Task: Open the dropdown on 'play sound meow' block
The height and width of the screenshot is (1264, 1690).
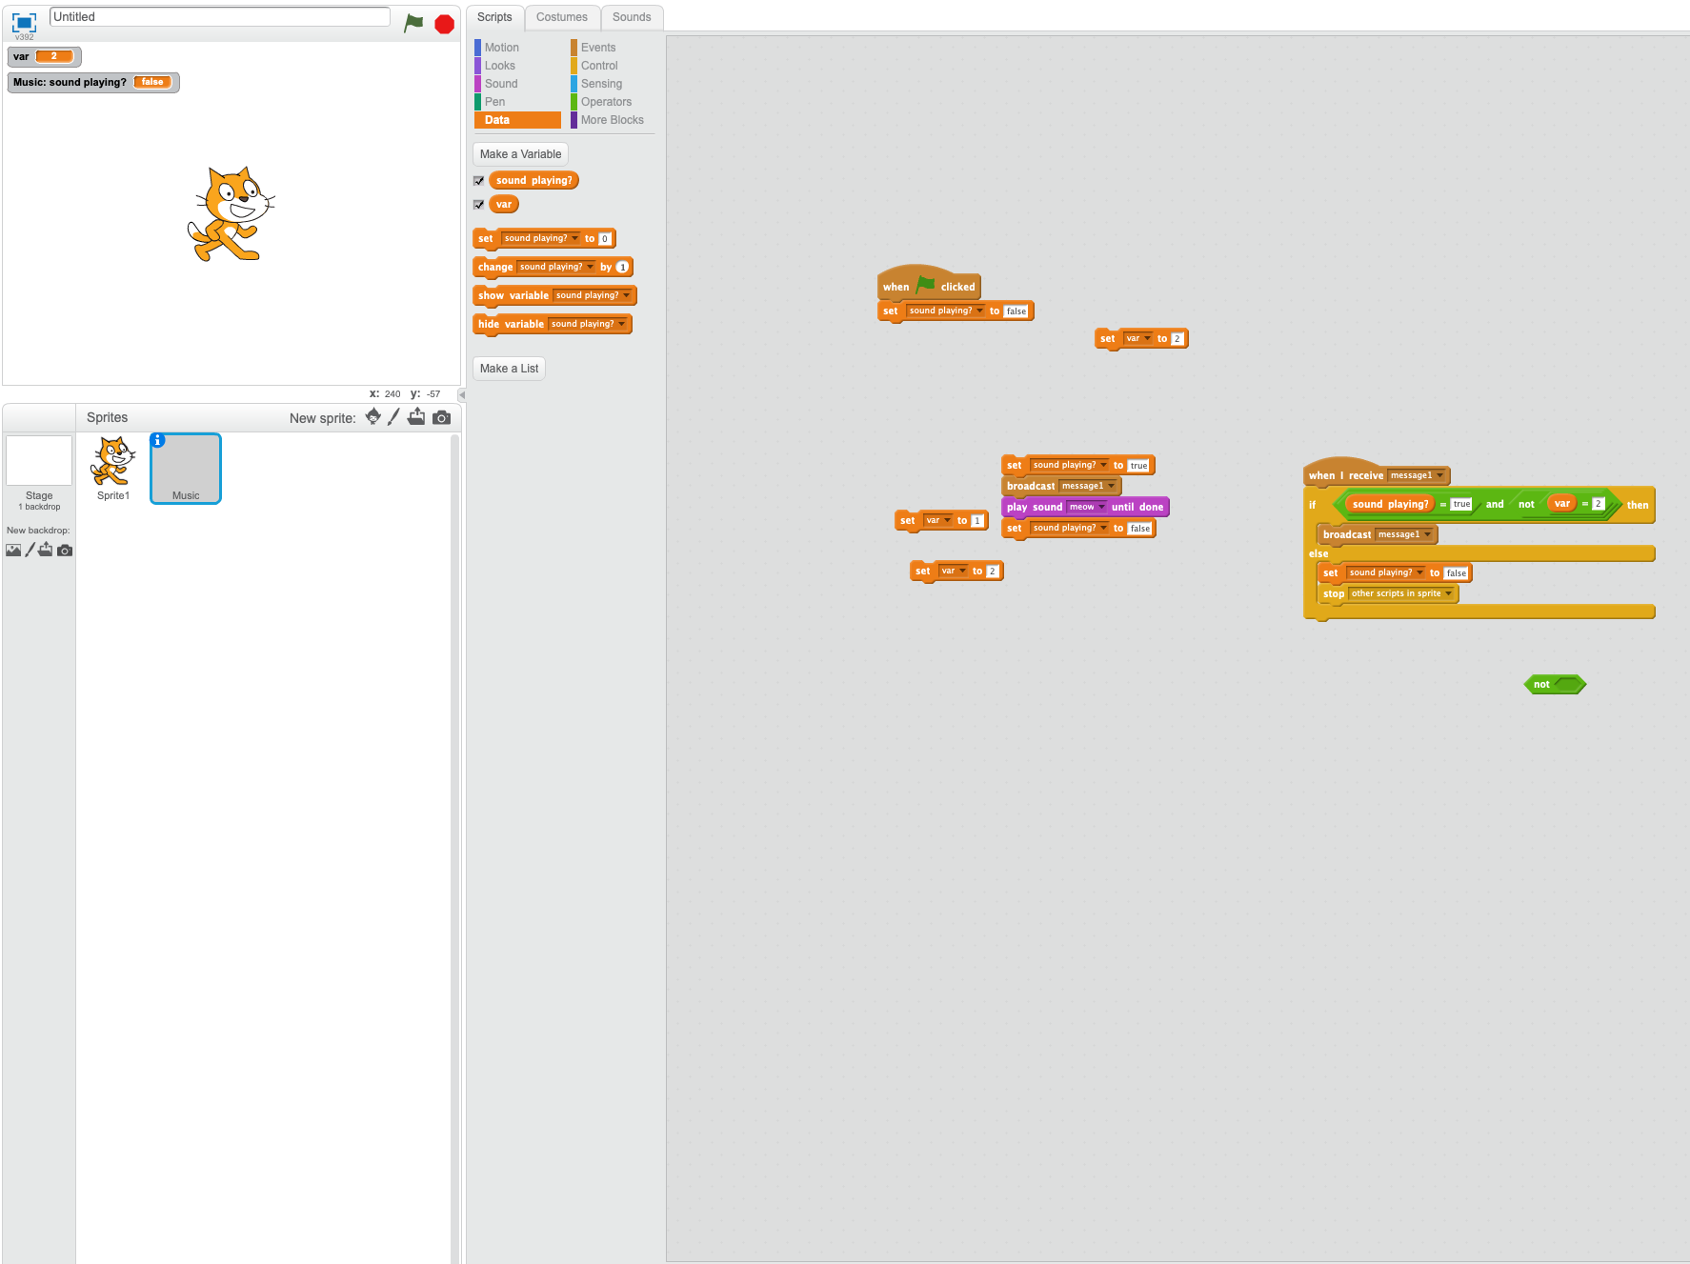Action: click(1102, 507)
